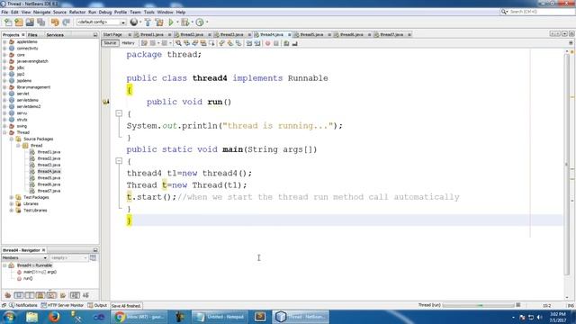Viewport: 576px width, 324px height.
Task: Click the Clean and Build Project icon
Action: (x=159, y=22)
